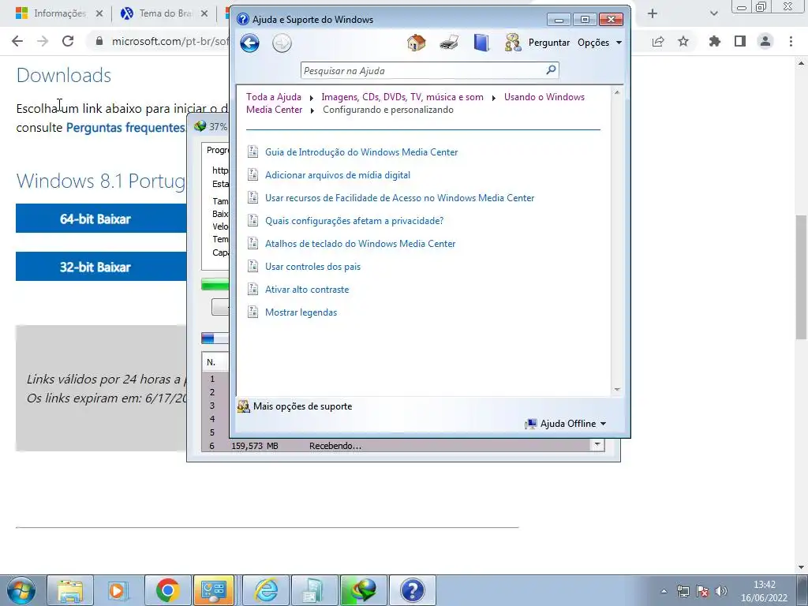Viewport: 808px width, 606px height.
Task: Click document icon beside Guia de Introdução
Action: tap(252, 151)
